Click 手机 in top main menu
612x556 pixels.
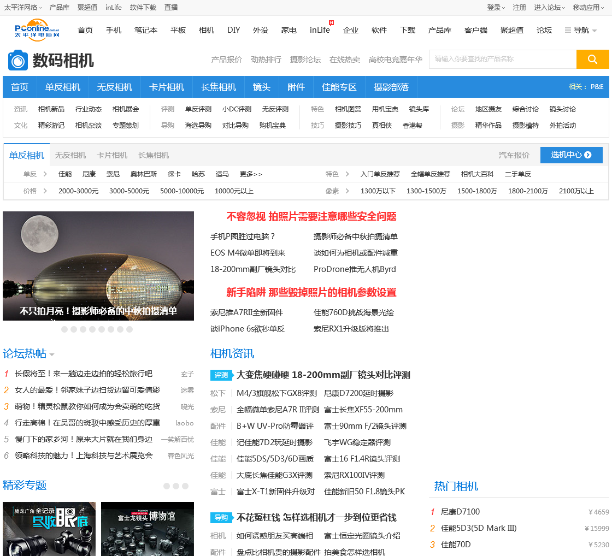point(114,30)
